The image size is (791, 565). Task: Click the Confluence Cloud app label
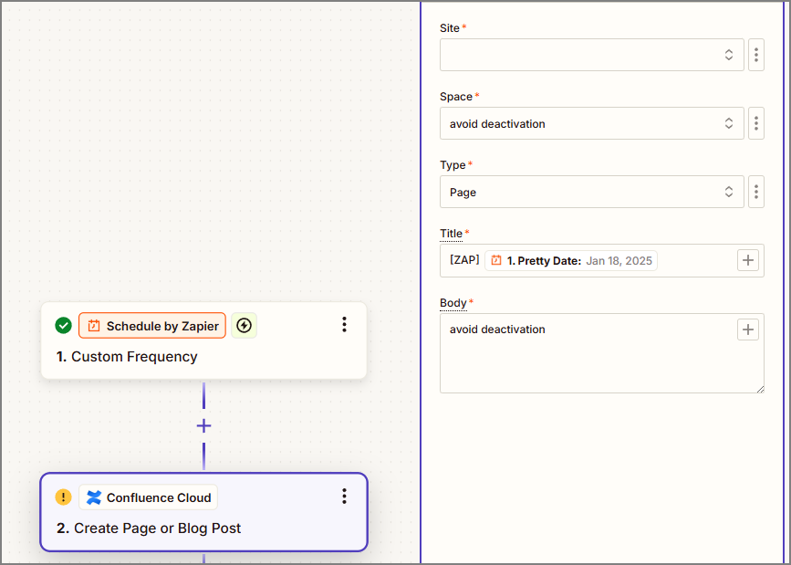coord(149,497)
